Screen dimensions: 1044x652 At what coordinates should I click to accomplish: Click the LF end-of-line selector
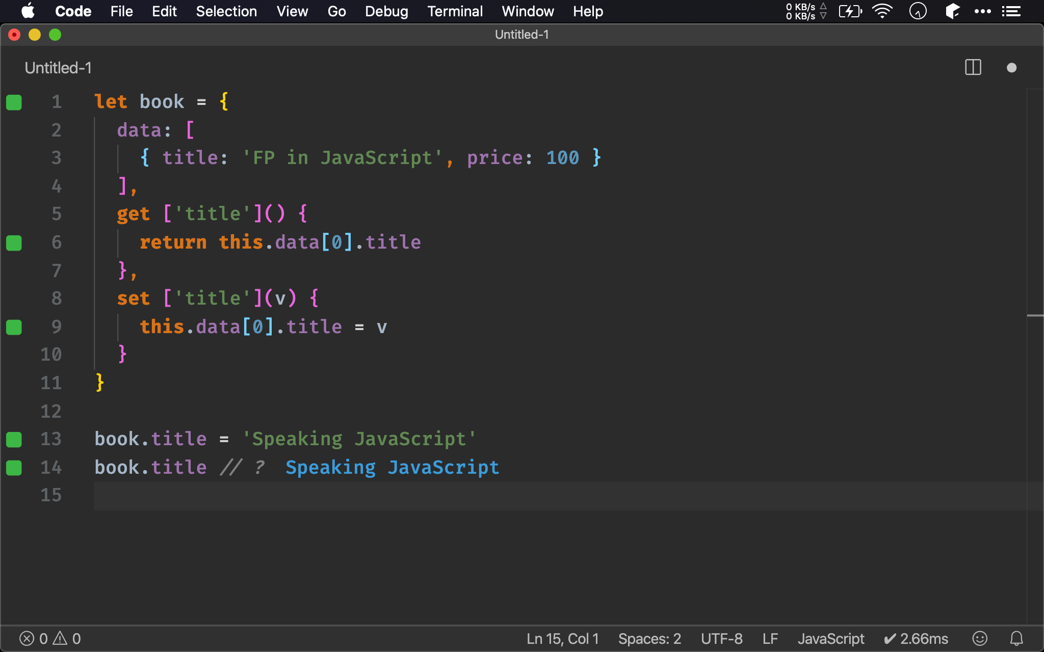(x=770, y=638)
